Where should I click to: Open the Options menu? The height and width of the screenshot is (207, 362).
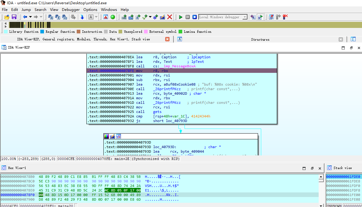point(90,10)
